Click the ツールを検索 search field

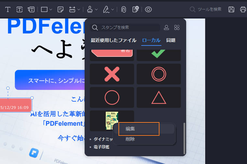(x=205, y=9)
